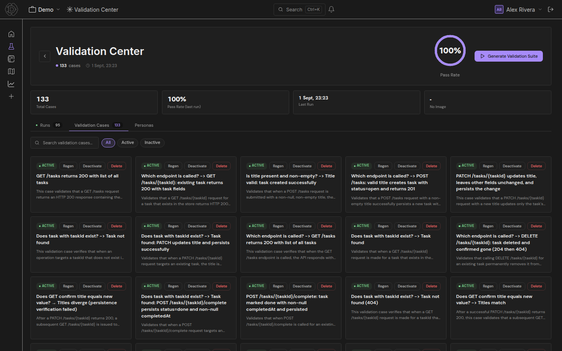
Task: Select the Validation Cases tab
Action: 98,125
